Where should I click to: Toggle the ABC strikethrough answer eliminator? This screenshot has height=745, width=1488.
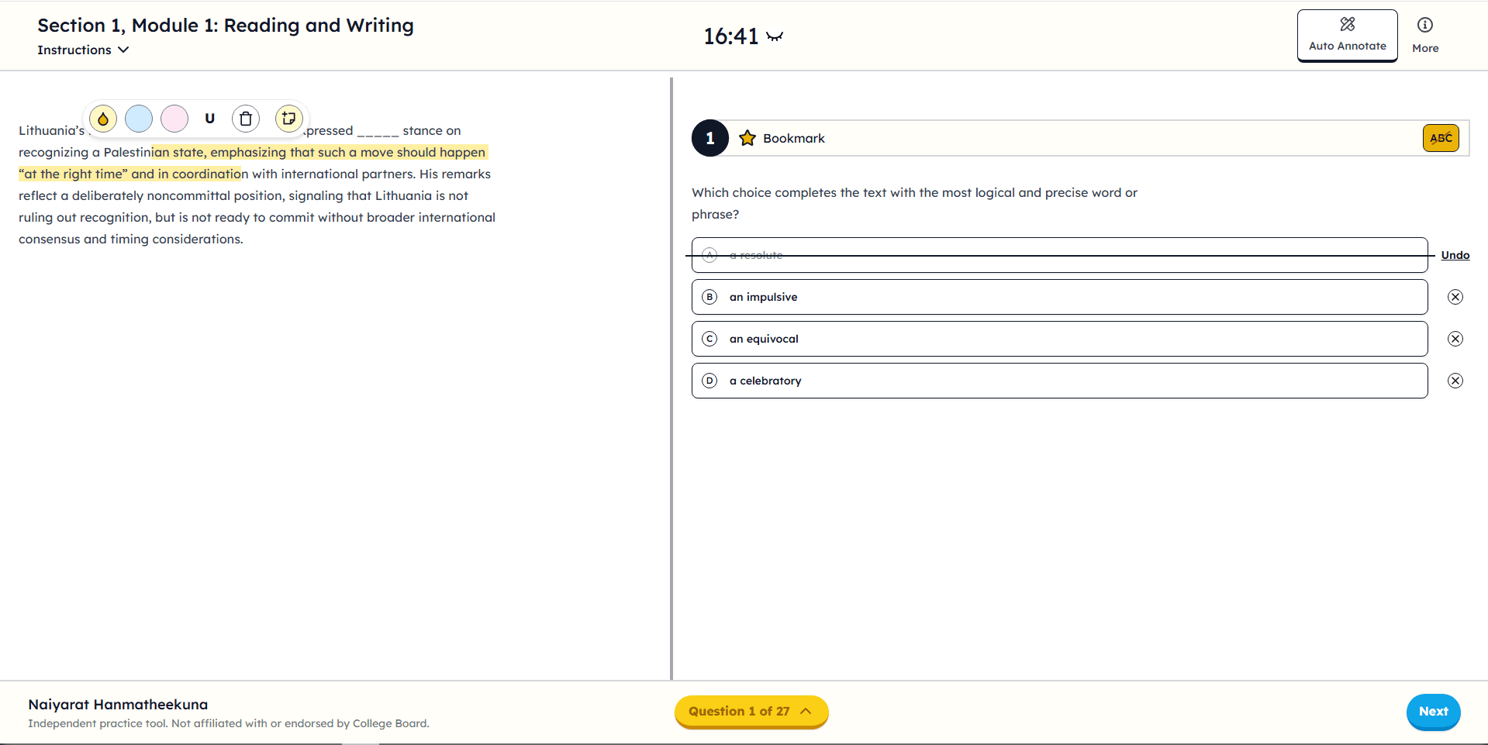coord(1440,138)
